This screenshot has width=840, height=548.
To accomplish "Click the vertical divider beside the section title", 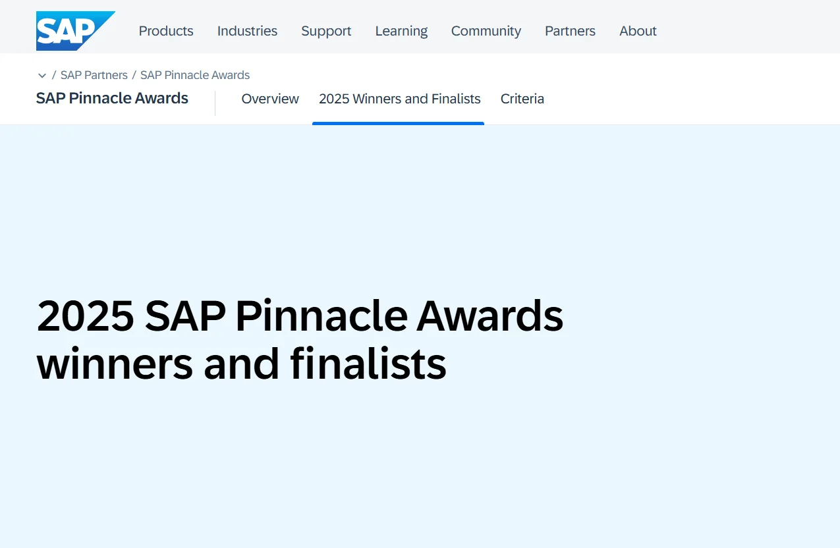I will [215, 103].
